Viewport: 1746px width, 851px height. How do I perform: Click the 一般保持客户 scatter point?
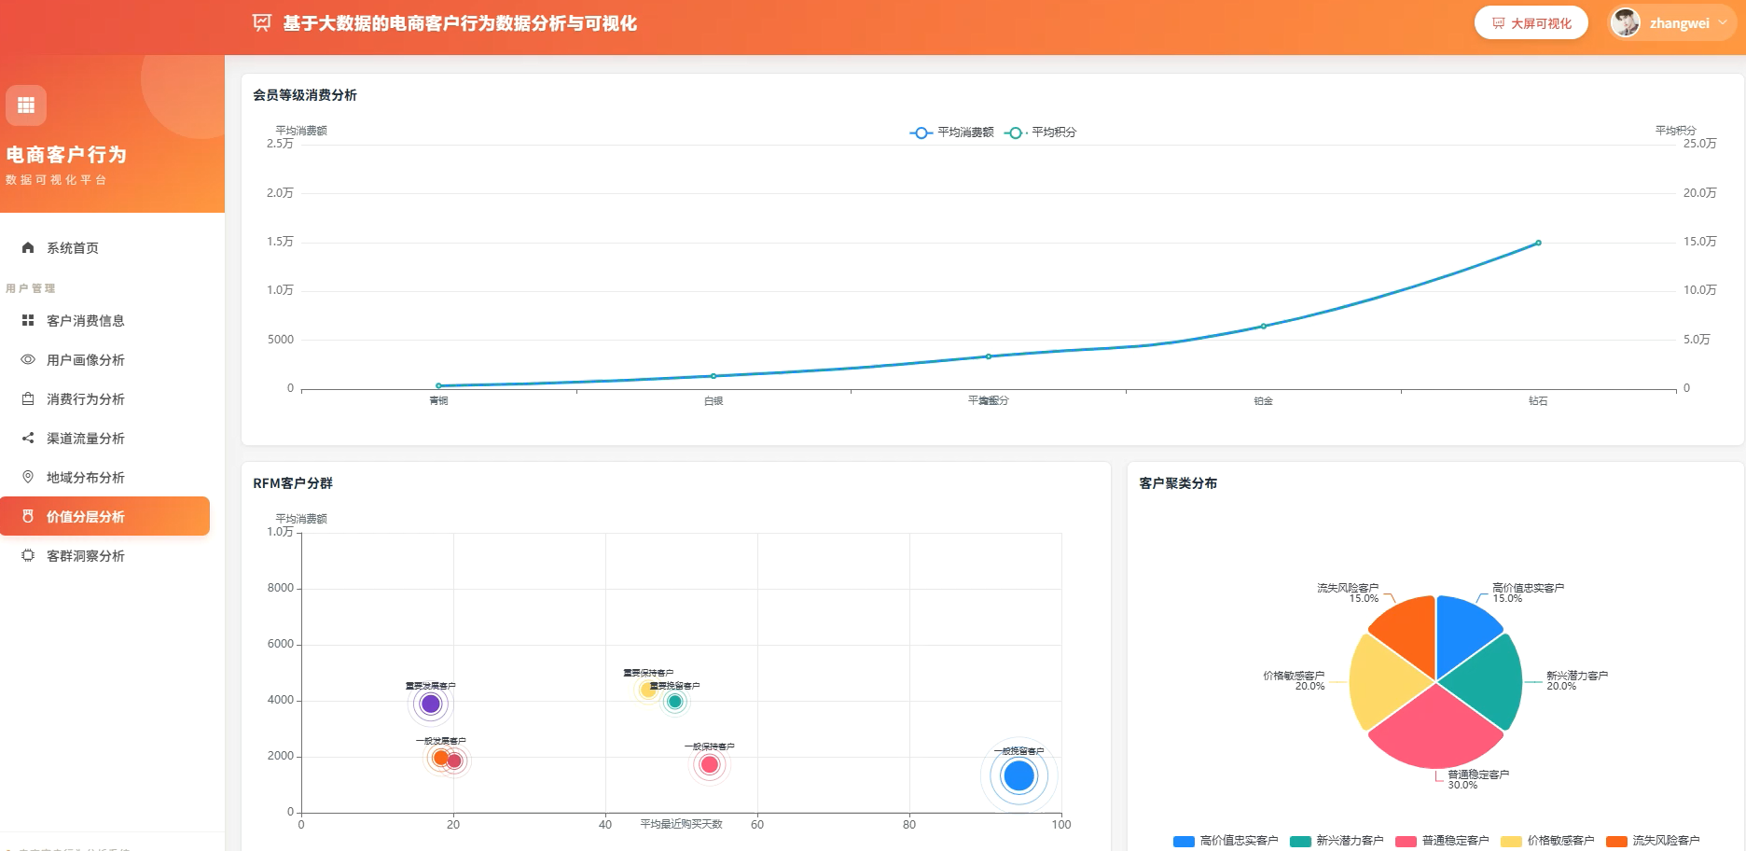pos(710,765)
